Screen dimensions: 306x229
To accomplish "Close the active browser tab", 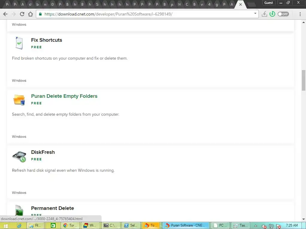I will click(x=241, y=4).
